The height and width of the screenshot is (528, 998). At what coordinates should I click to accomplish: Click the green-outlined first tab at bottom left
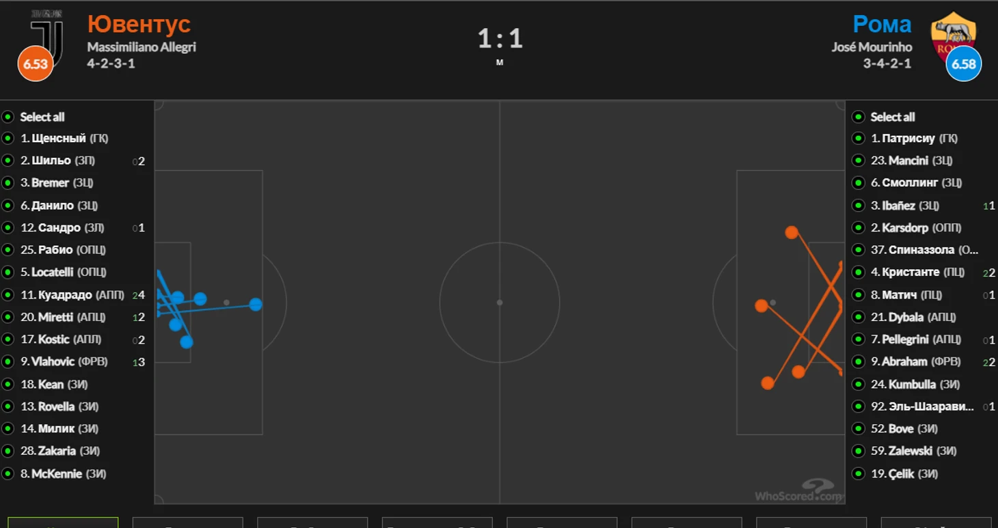[x=63, y=523]
